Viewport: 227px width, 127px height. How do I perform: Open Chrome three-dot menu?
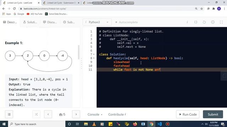(x=224, y=8)
